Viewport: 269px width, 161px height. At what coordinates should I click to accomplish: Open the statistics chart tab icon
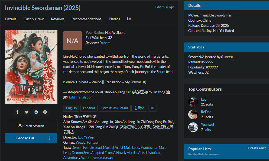point(129,19)
